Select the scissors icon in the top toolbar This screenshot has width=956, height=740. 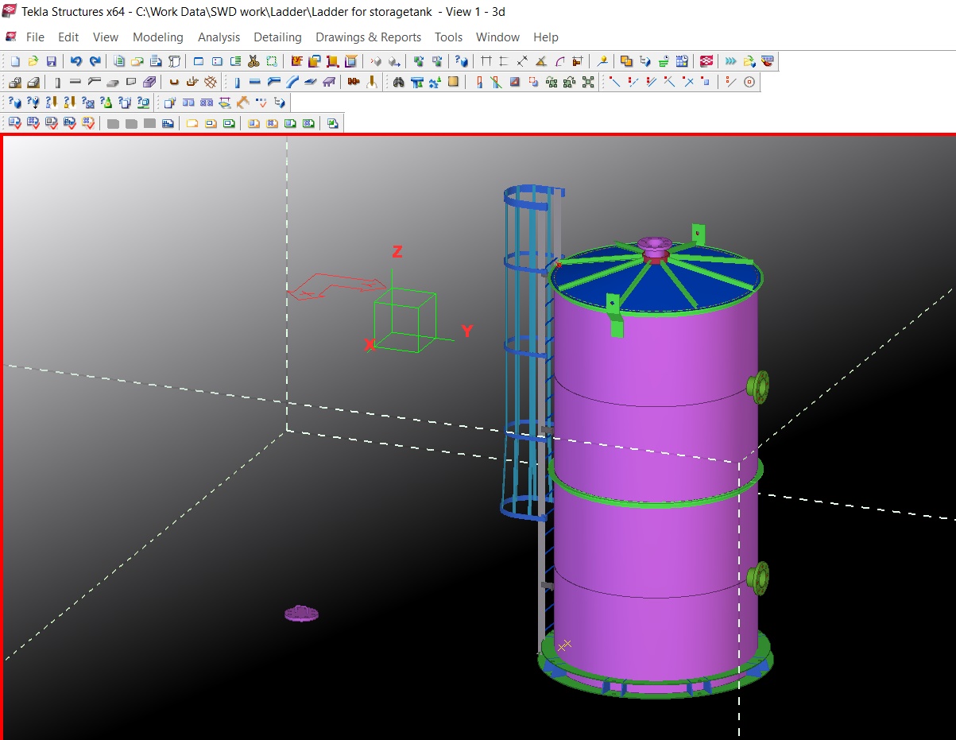254,61
